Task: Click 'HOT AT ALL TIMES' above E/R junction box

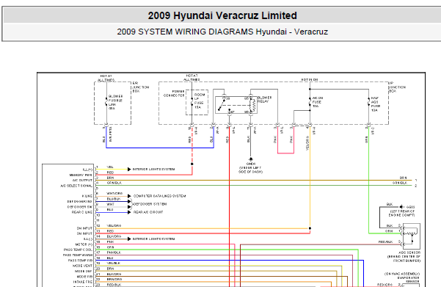Action: (x=106, y=78)
